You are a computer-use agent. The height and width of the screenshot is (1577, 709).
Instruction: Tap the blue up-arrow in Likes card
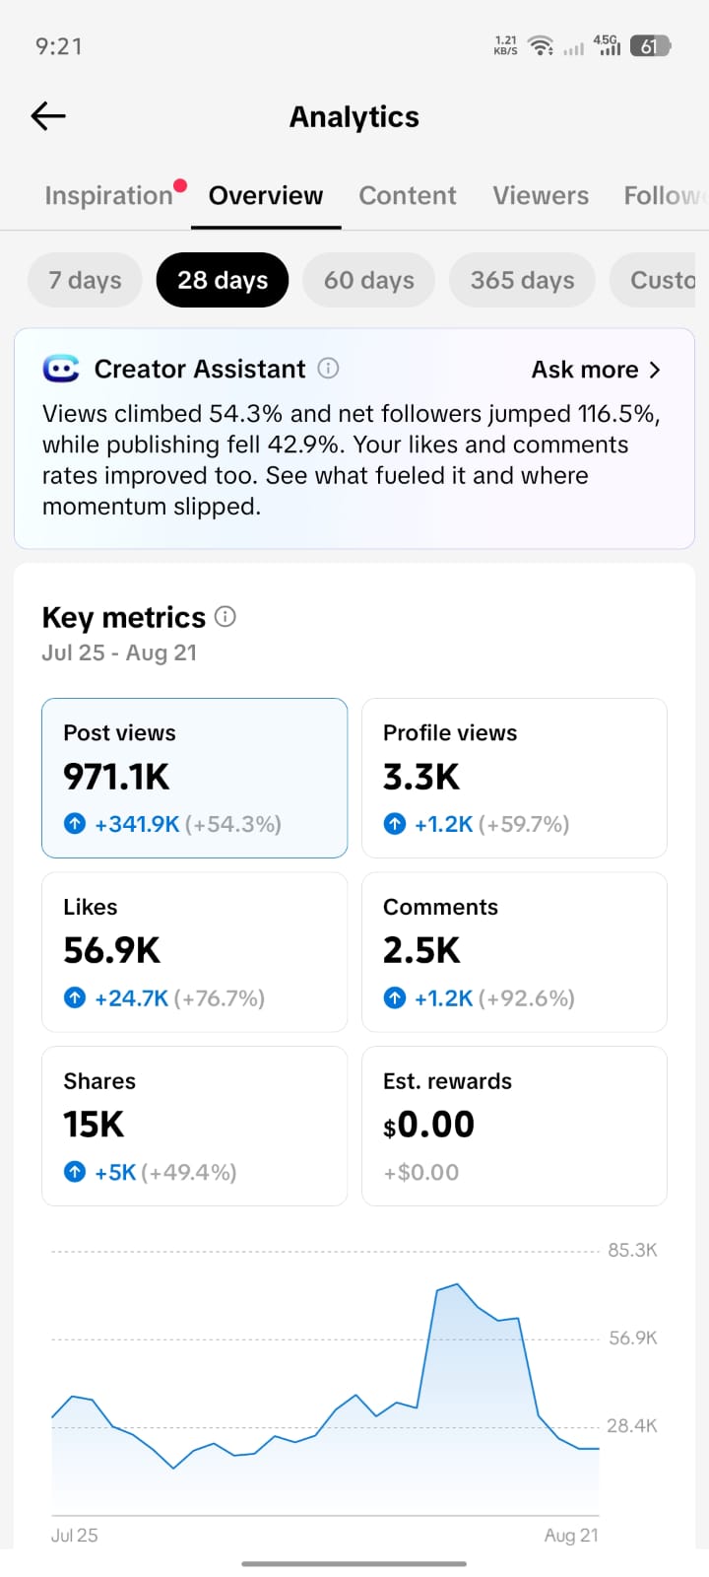pyautogui.click(x=75, y=997)
